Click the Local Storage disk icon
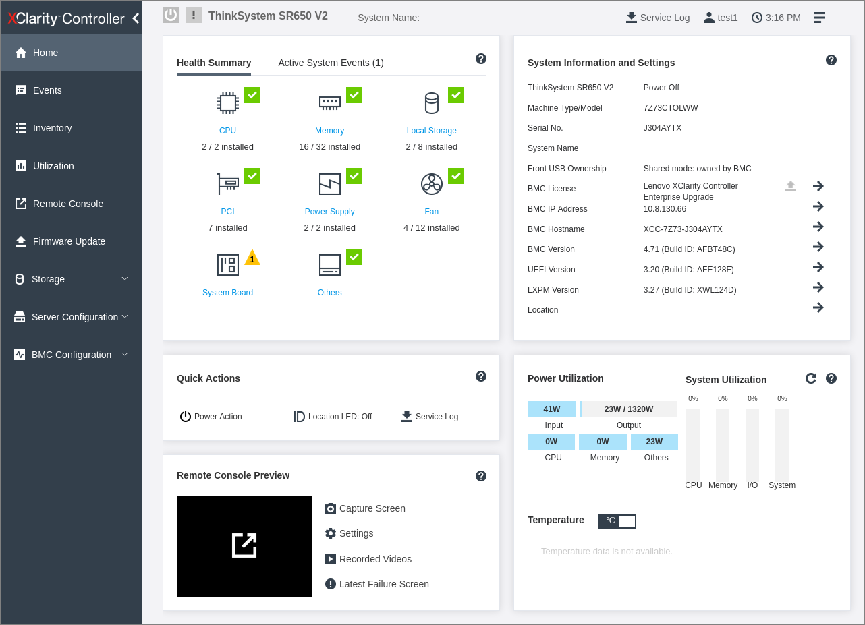 432,102
